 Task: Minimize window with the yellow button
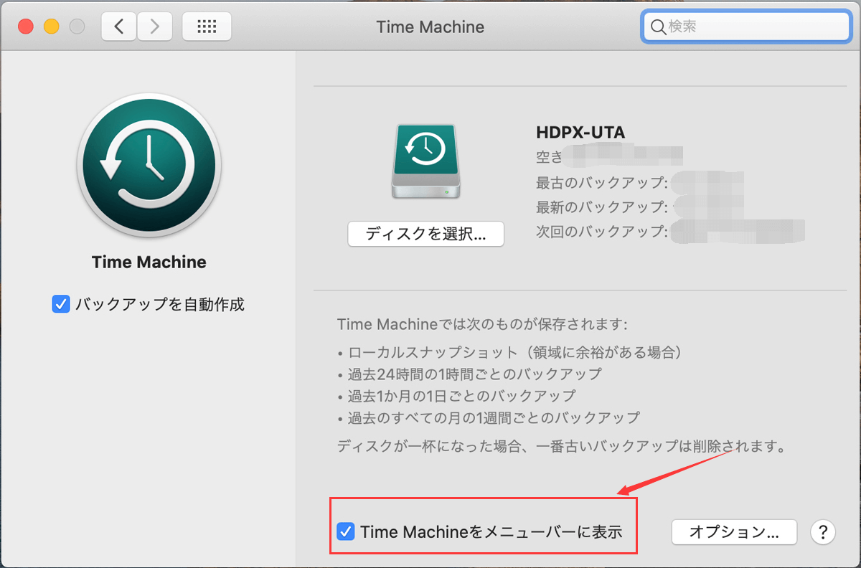click(52, 27)
